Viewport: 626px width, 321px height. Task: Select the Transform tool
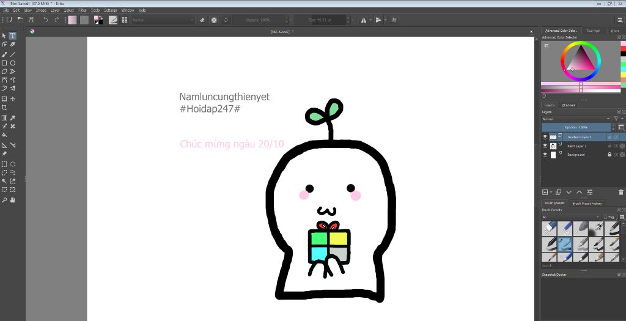pyautogui.click(x=4, y=98)
